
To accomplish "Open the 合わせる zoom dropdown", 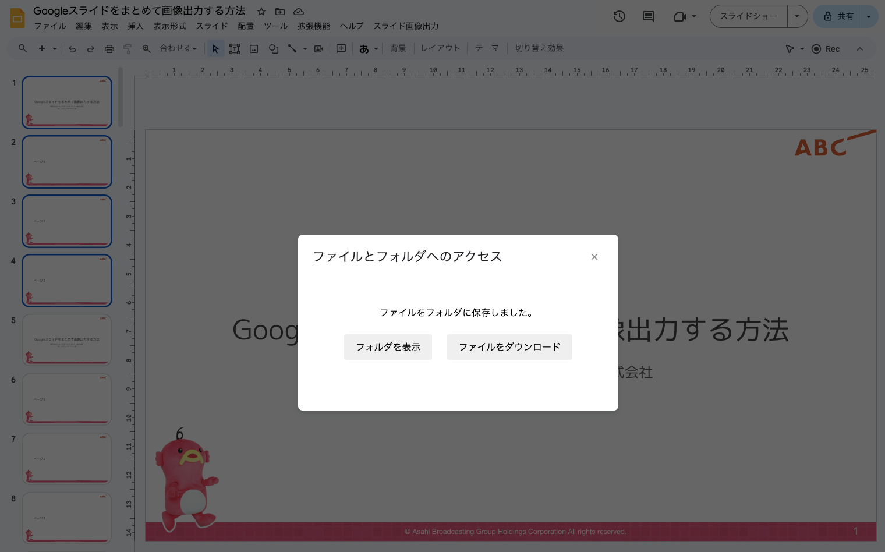I will tap(178, 49).
